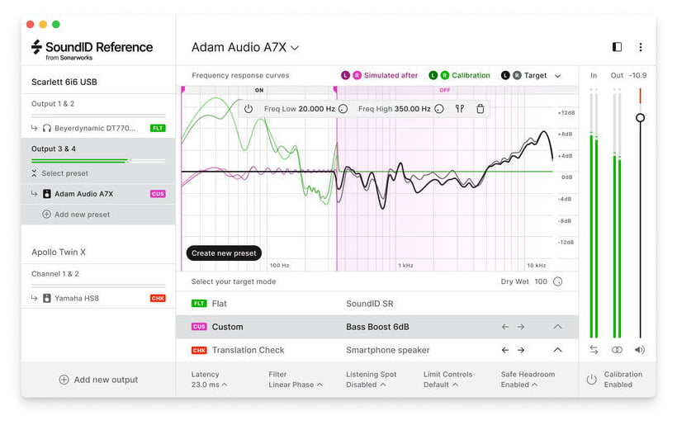677x425 pixels.
Task: Click the Dry Wet 100 value
Action: pos(541,281)
